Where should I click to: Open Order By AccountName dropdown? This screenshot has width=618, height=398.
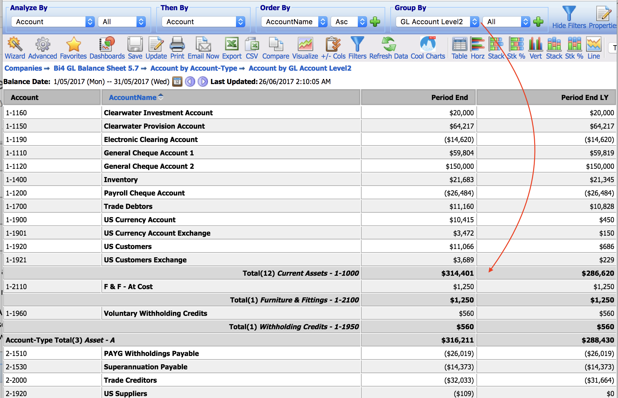(294, 22)
